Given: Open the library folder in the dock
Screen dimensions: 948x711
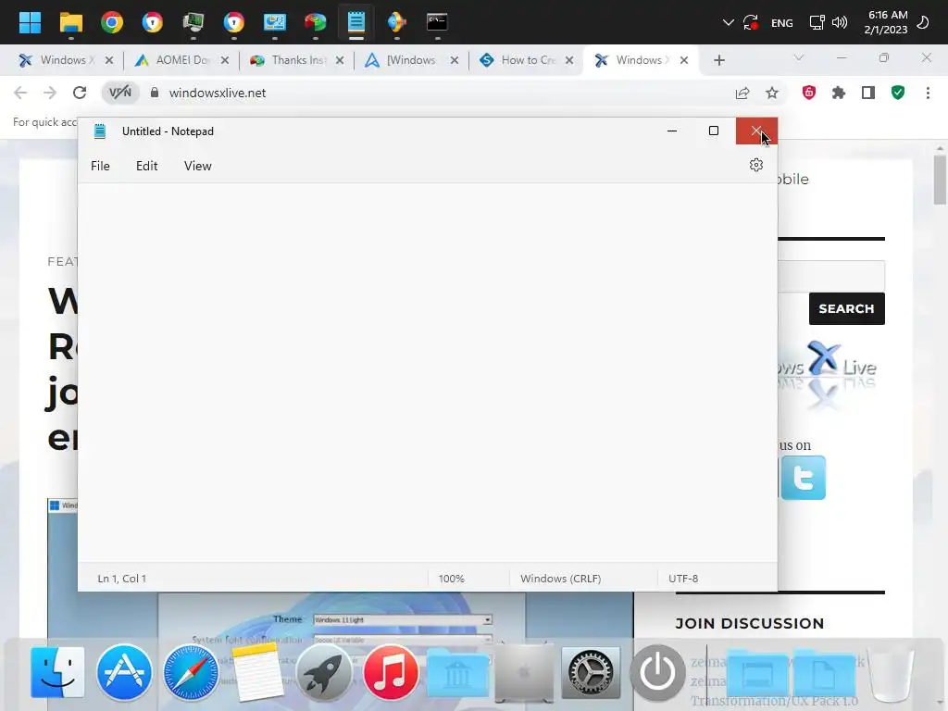Looking at the screenshot, I should [457, 674].
